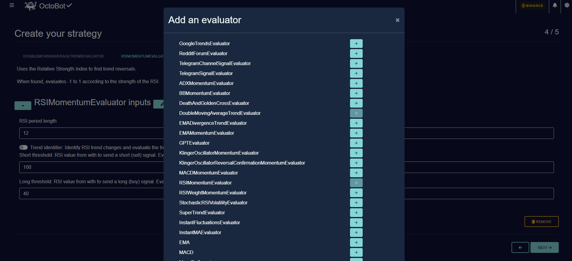Add MACDMomentumEvaluator with plus icon

pyautogui.click(x=356, y=173)
